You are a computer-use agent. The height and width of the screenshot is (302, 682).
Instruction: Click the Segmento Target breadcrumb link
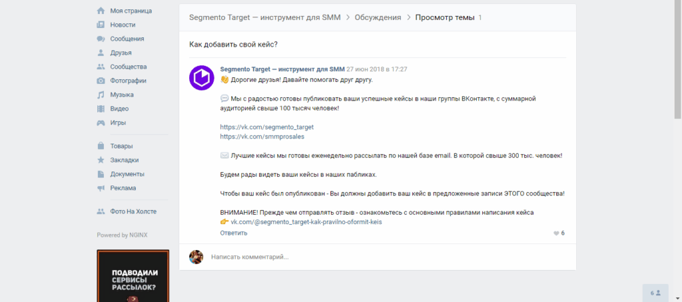point(265,18)
